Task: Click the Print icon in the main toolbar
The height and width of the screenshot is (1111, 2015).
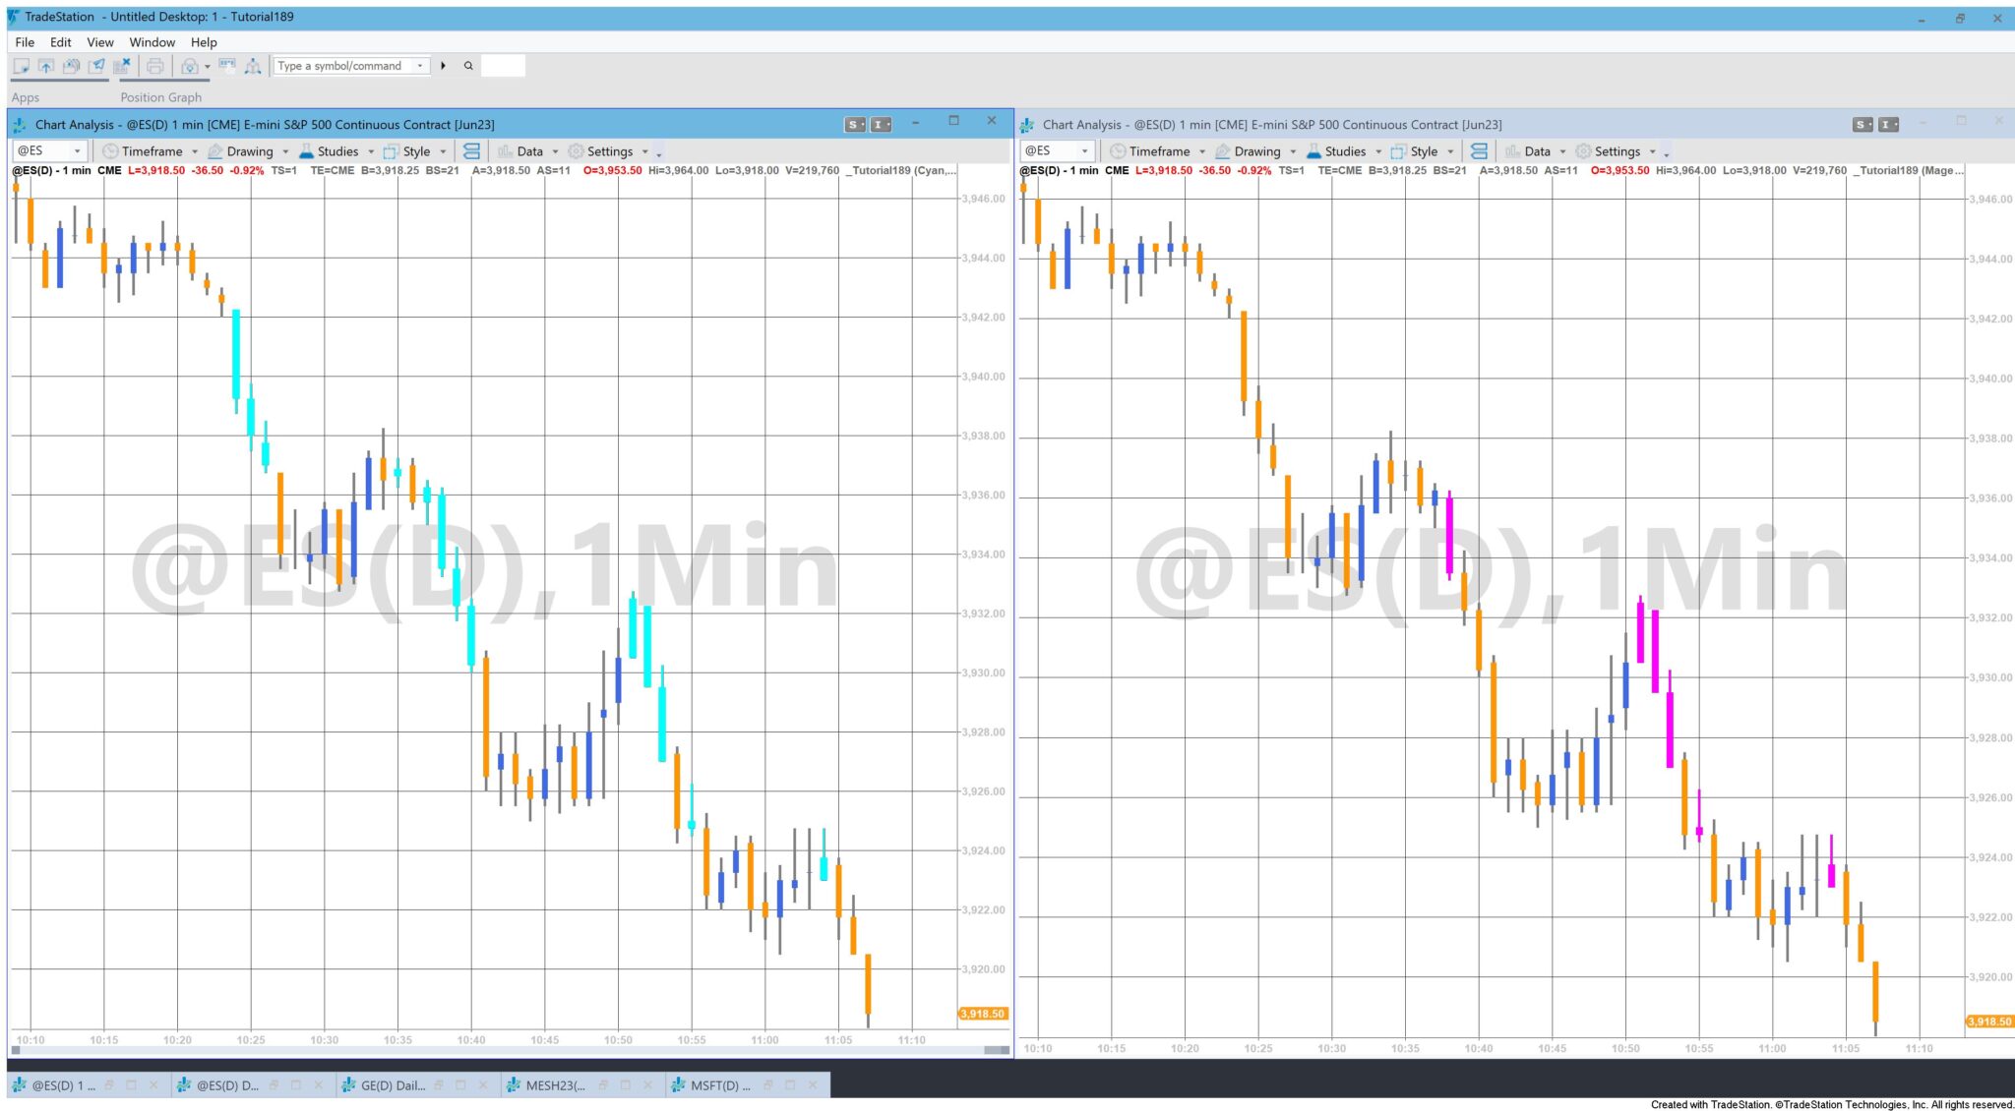Action: [154, 66]
